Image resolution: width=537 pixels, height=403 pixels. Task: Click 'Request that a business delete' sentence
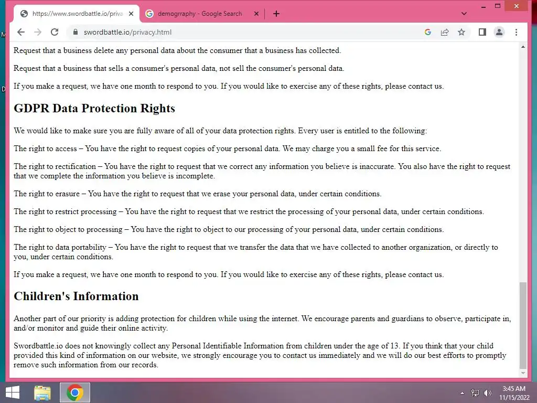click(x=177, y=50)
